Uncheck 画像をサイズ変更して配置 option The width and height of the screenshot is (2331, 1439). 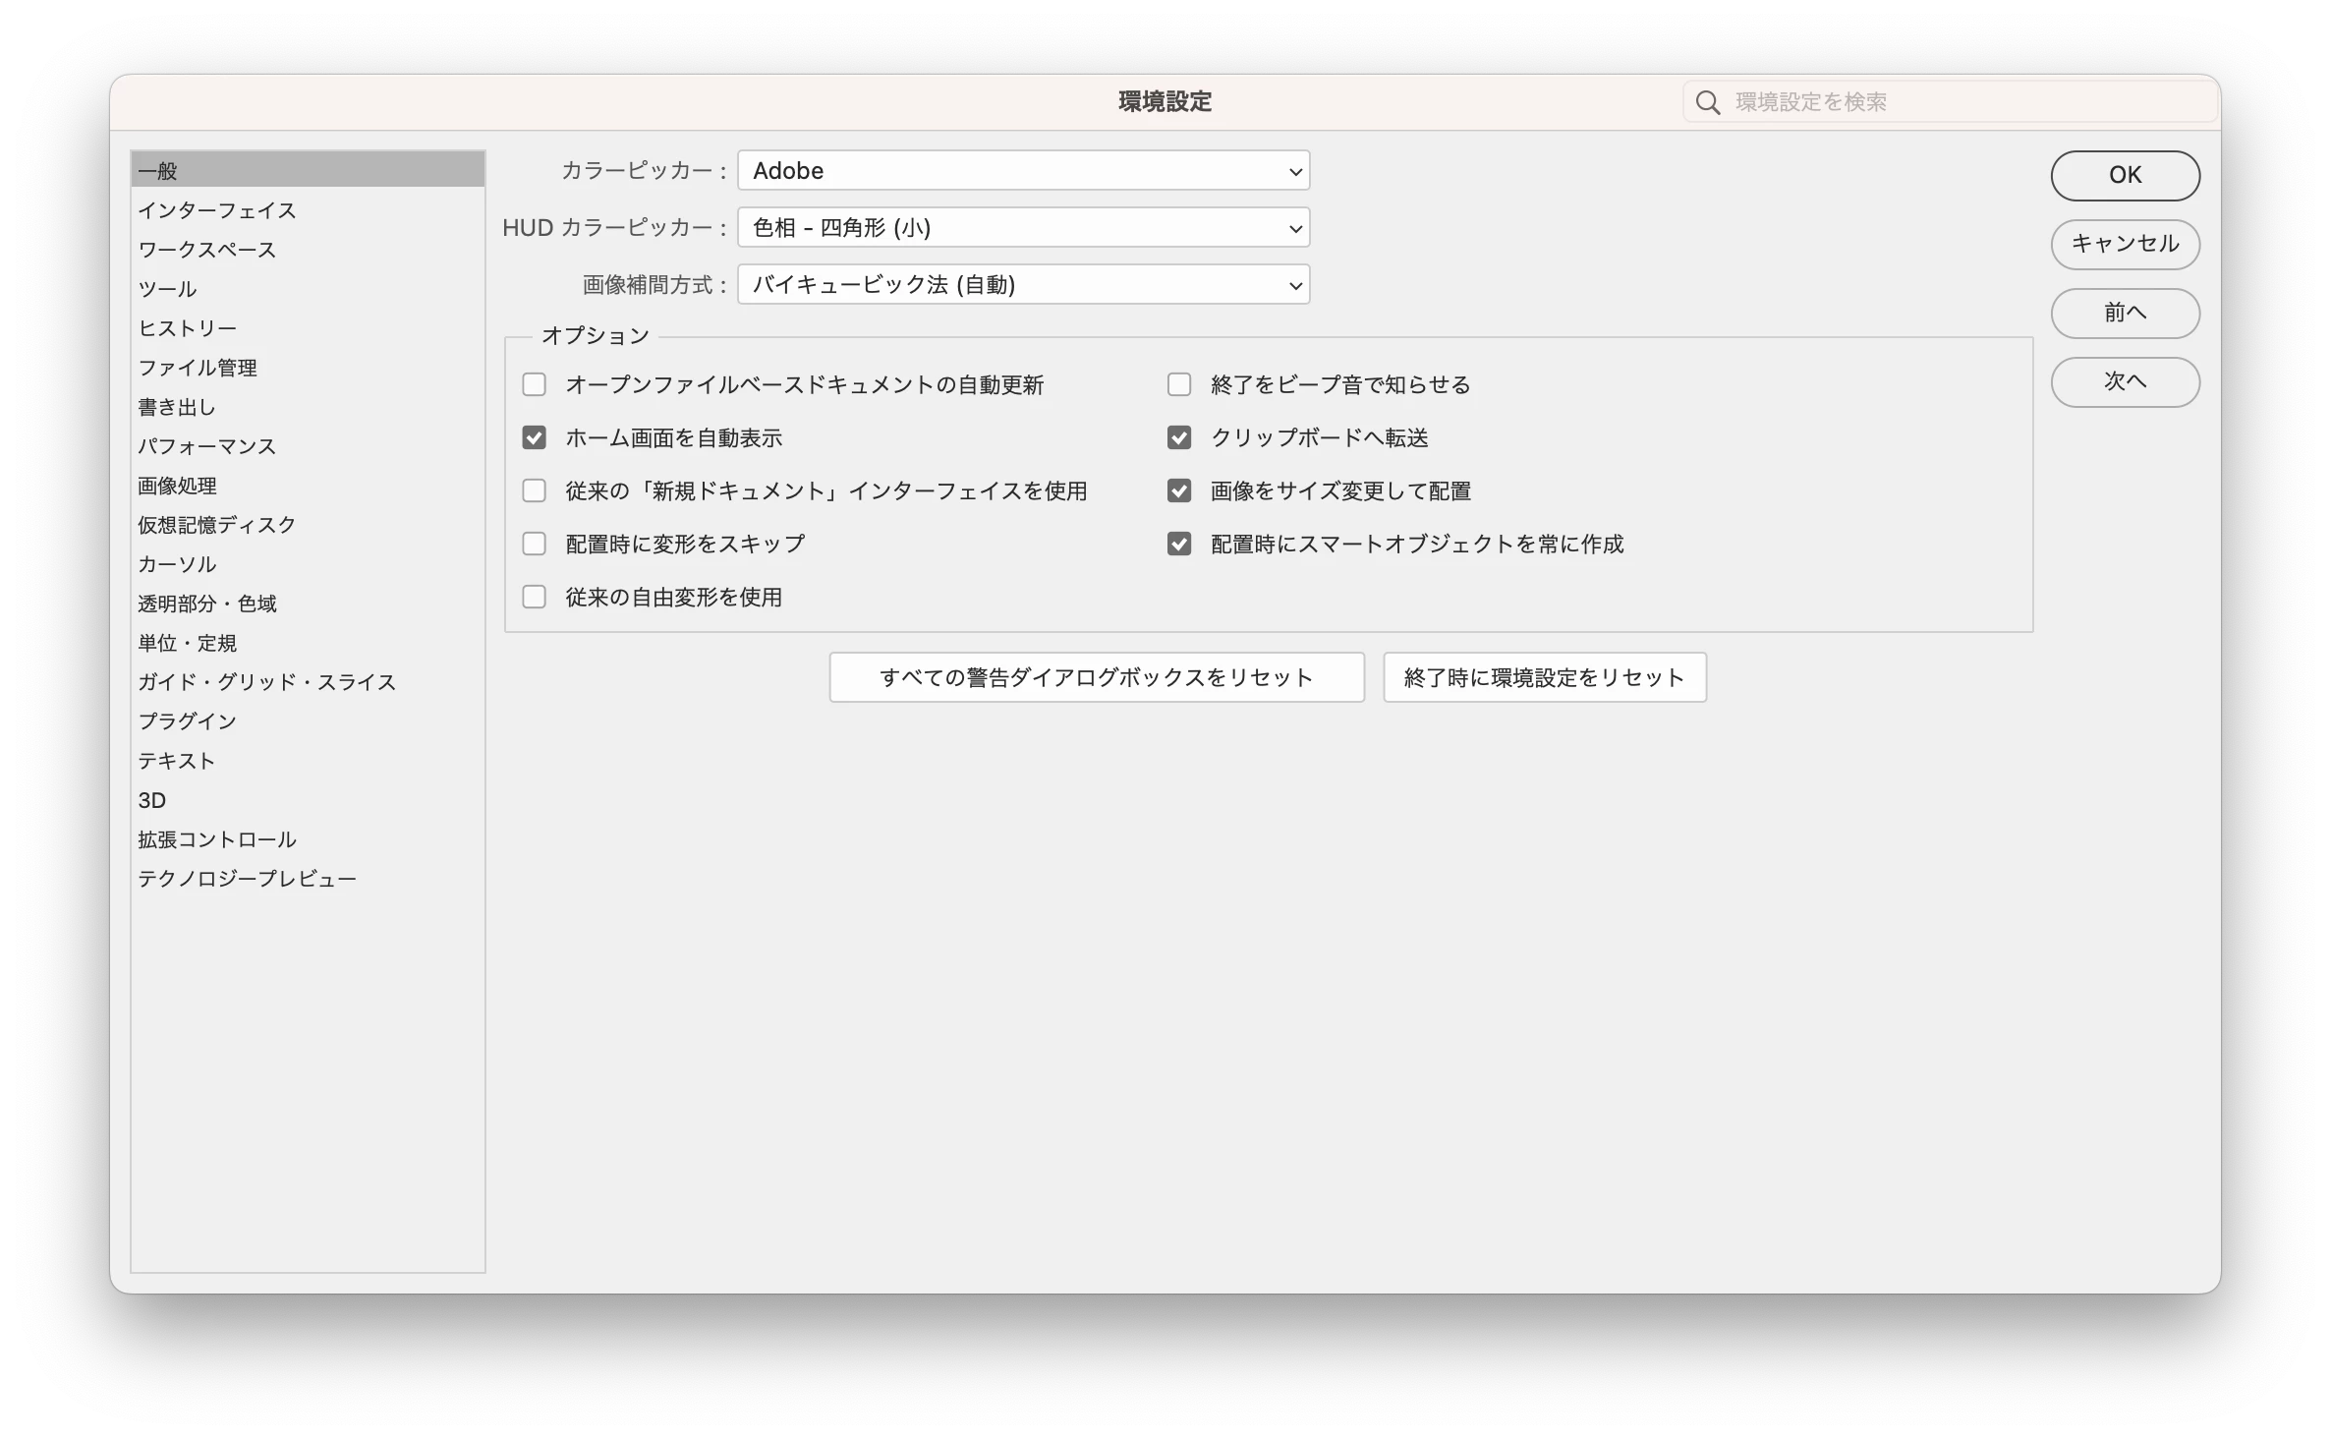click(1178, 490)
